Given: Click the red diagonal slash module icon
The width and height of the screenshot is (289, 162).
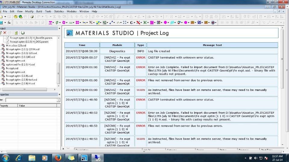Looking at the screenshot, I should click(x=138, y=22).
